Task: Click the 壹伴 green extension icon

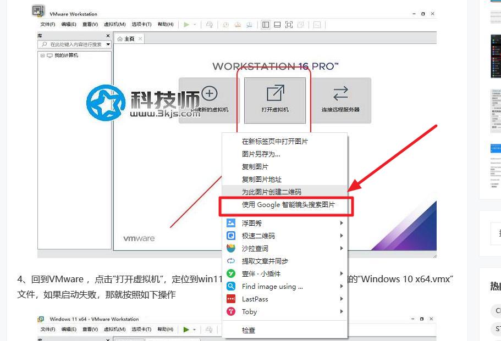Action: click(x=230, y=273)
